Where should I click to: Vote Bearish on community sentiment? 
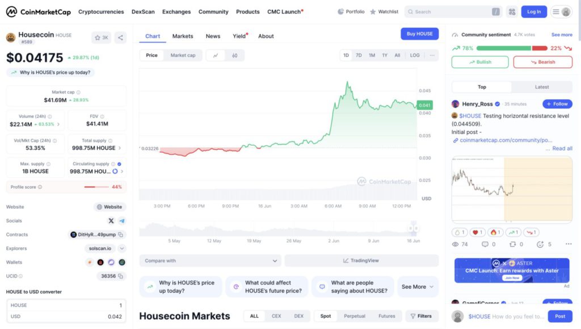tap(542, 62)
